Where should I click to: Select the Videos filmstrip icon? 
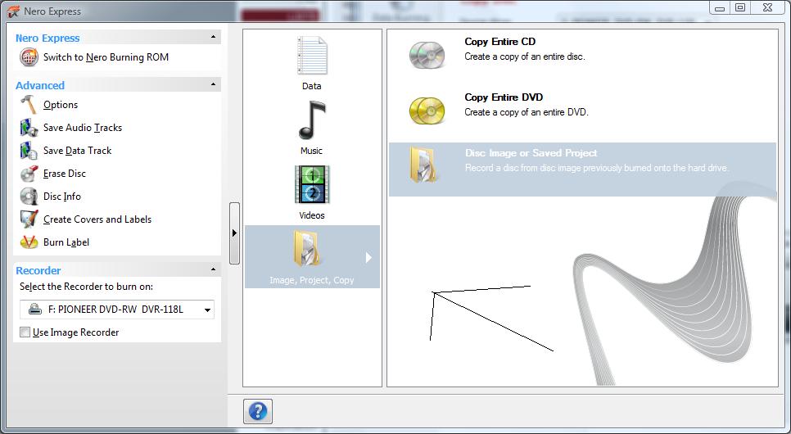[312, 185]
